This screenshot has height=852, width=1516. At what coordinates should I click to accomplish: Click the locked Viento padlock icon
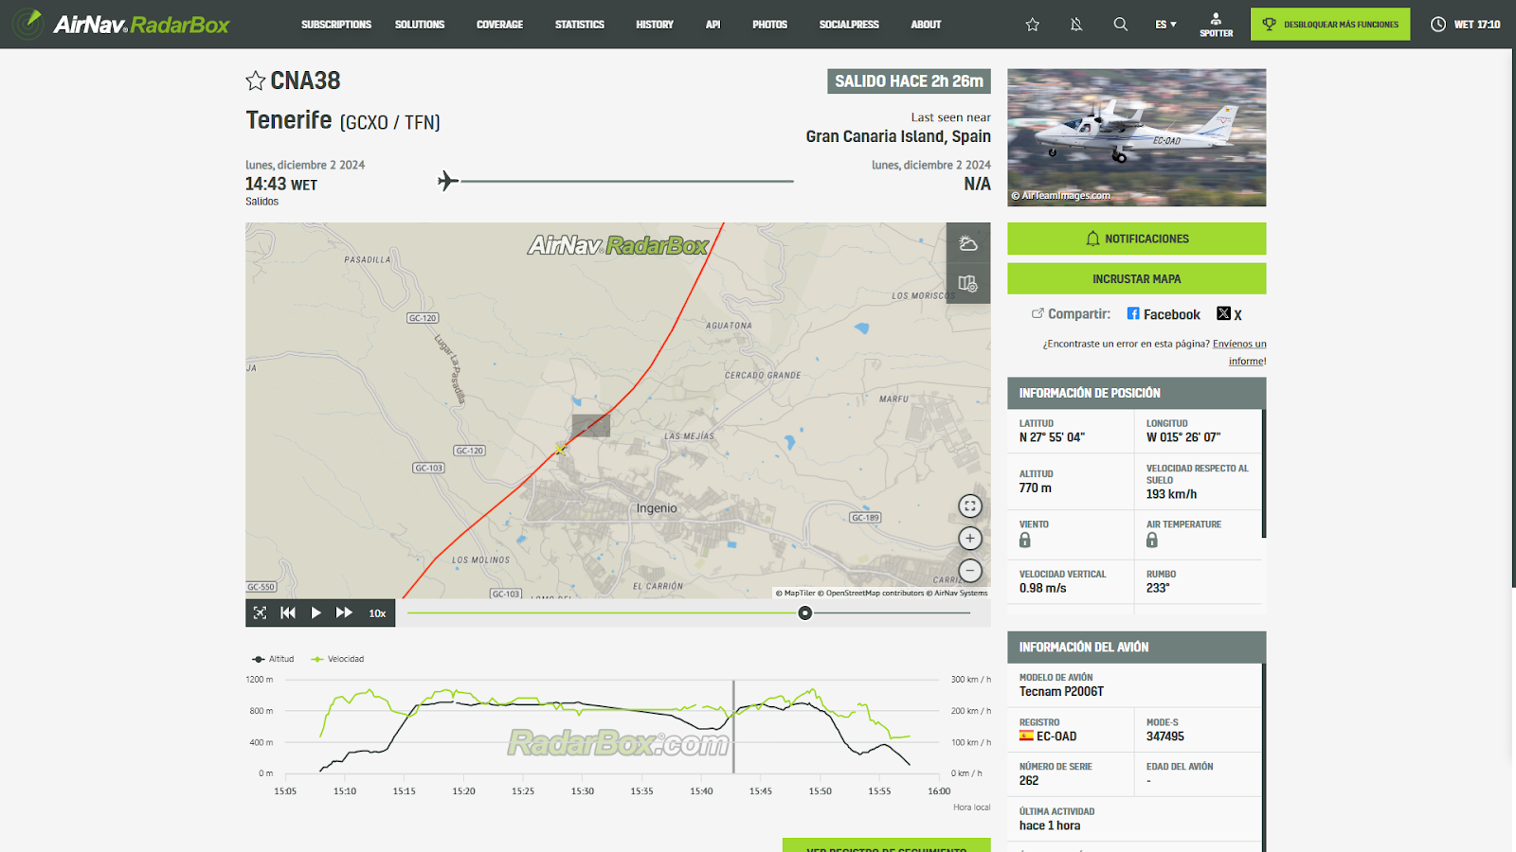[1024, 541]
